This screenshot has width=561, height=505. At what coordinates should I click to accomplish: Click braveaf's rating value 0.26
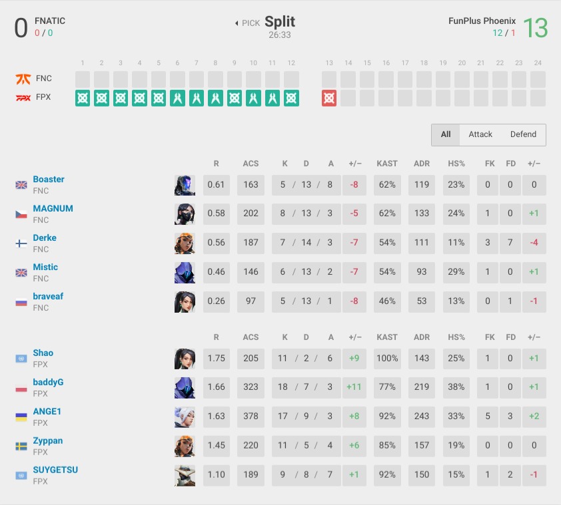(217, 301)
